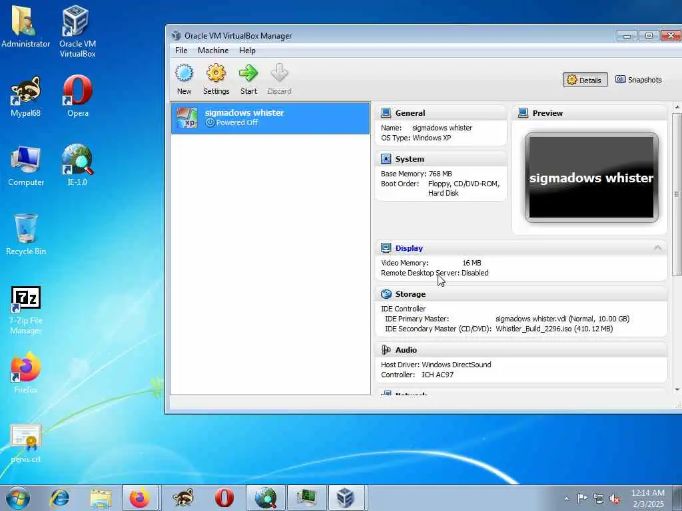Click 'sigmadows whister.vdi' storage entry
The image size is (682, 511).
pyautogui.click(x=562, y=319)
